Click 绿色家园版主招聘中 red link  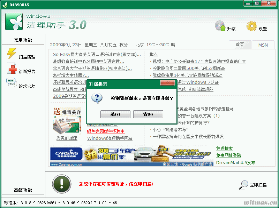click(x=106, y=131)
